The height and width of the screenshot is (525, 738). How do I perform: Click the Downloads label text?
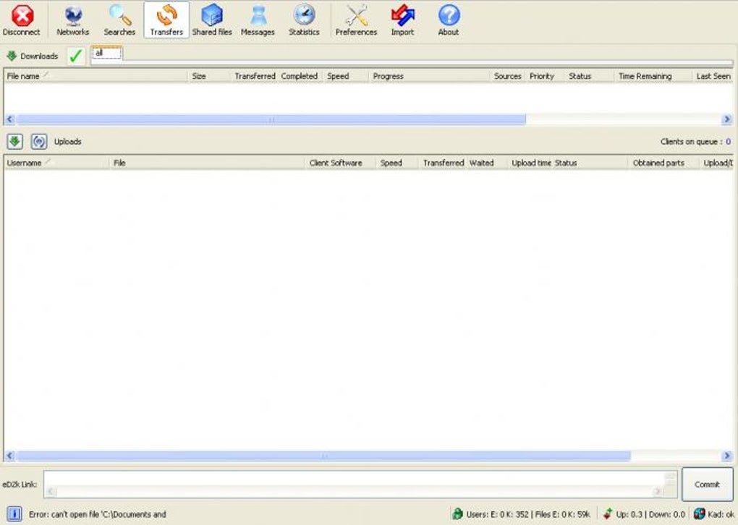39,56
